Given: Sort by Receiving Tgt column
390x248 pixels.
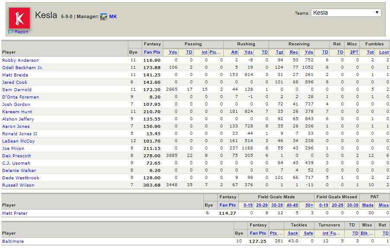Looking at the screenshot, I should (279, 52).
